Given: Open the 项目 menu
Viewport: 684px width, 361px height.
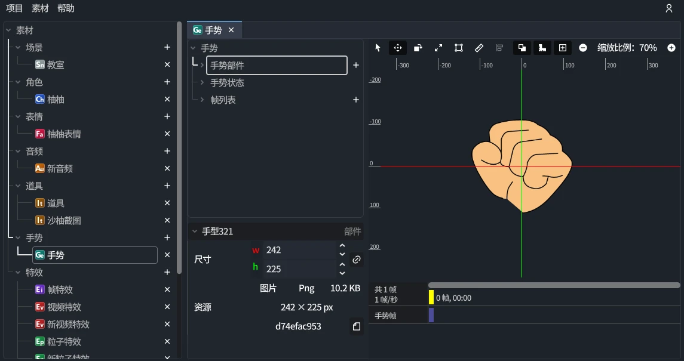Looking at the screenshot, I should point(14,8).
